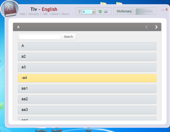Switch to the Translate tab
Image resolution: width=170 pixels, height=132 pixels.
[x=146, y=11]
